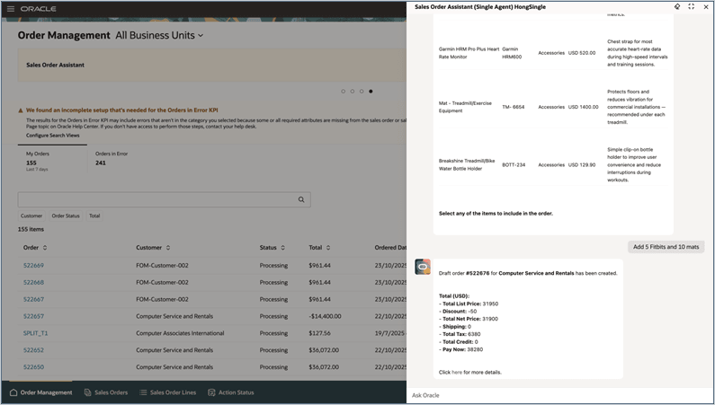Viewport: 715px width, 405px height.
Task: Open order SPLIT_T1
Action: [x=36, y=333]
